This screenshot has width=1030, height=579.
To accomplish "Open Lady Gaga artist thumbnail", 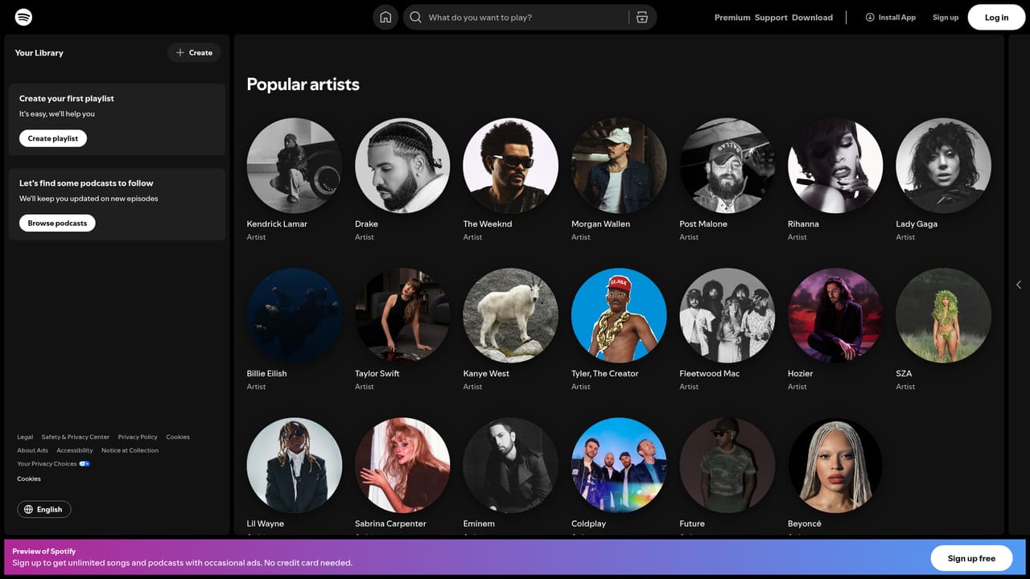I will [x=943, y=166].
